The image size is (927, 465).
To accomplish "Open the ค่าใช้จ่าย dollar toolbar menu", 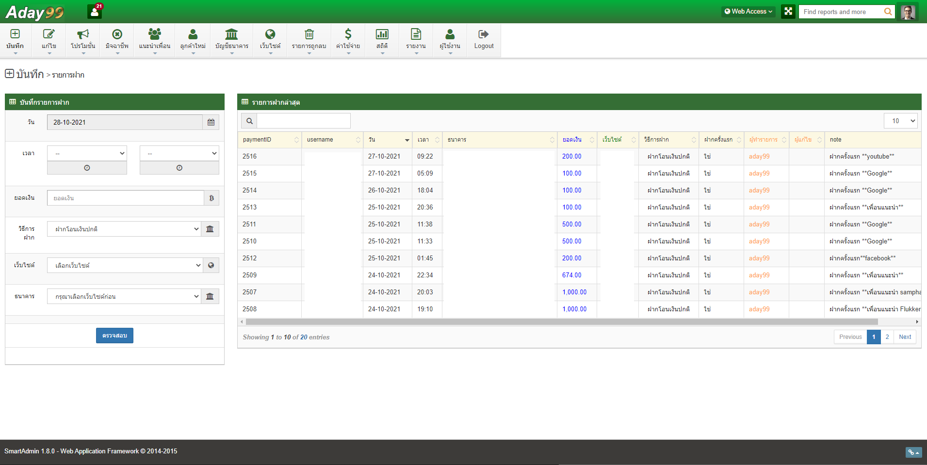I will tap(348, 40).
